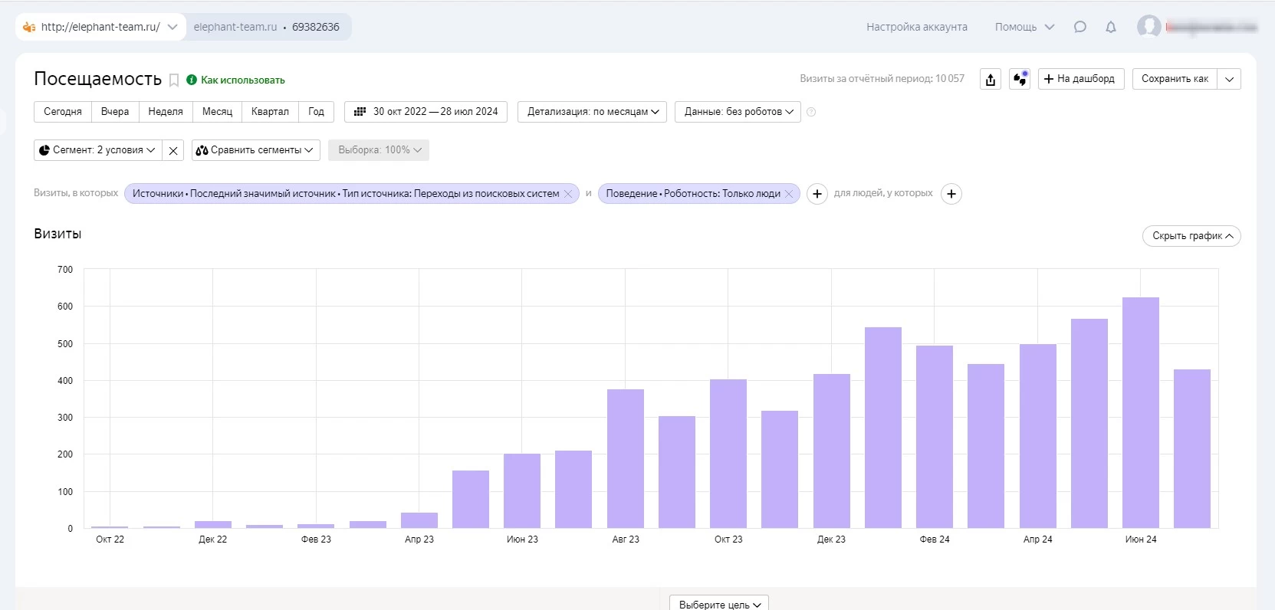Image resolution: width=1275 pixels, height=610 pixels.
Task: Click the user avatar icon
Action: pos(1148,26)
